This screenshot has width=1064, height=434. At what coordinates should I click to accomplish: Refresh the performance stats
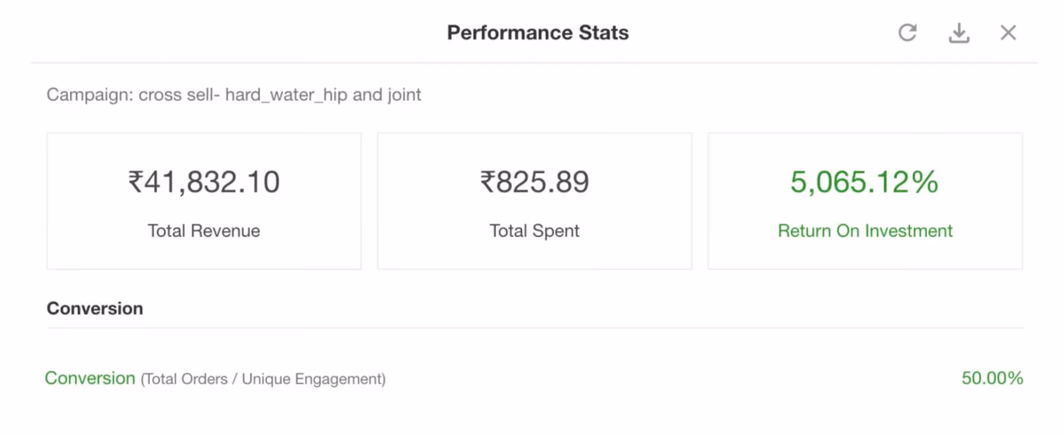(x=907, y=32)
